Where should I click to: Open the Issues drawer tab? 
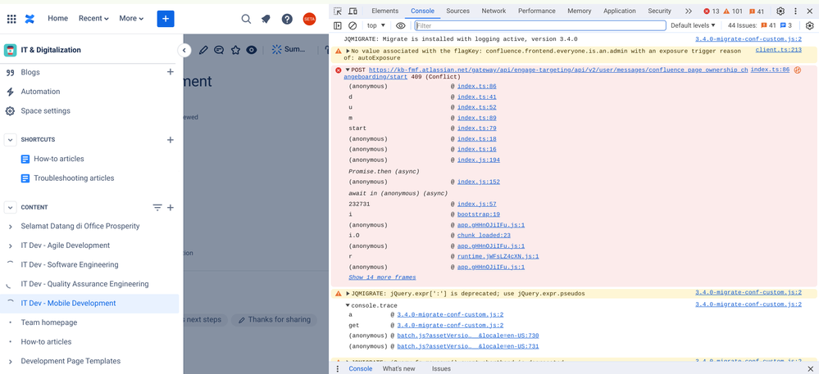(441, 369)
